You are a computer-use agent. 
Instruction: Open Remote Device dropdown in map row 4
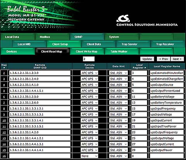coord(89,85)
